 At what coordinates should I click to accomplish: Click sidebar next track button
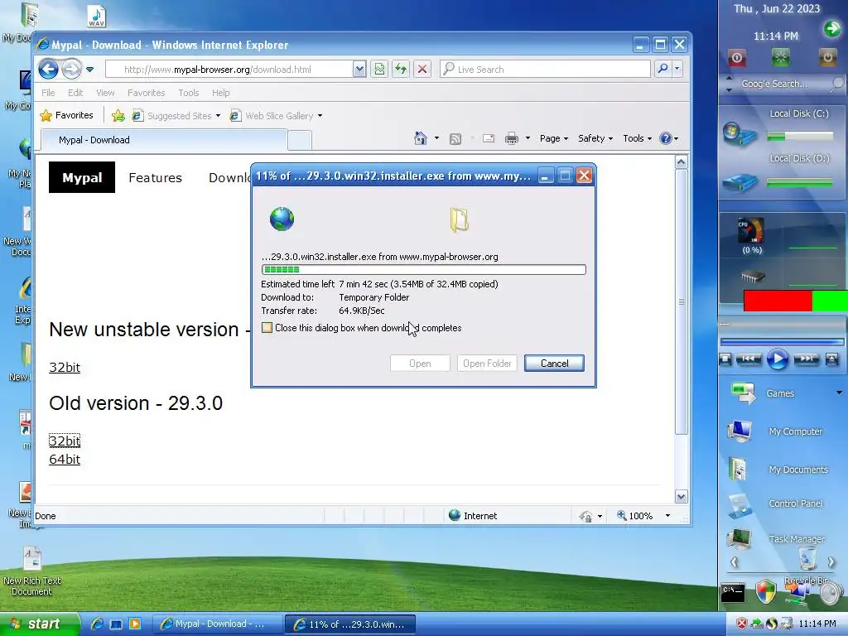[806, 359]
